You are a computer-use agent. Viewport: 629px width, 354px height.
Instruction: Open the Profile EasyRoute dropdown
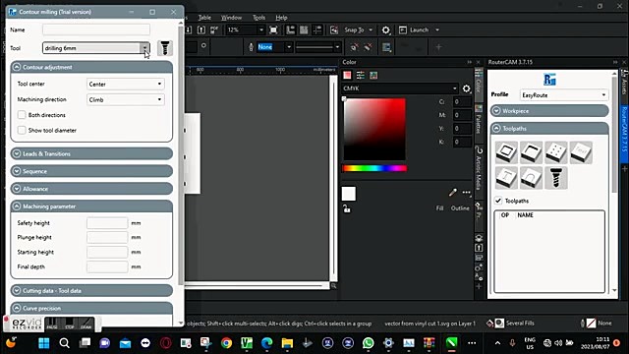click(564, 95)
